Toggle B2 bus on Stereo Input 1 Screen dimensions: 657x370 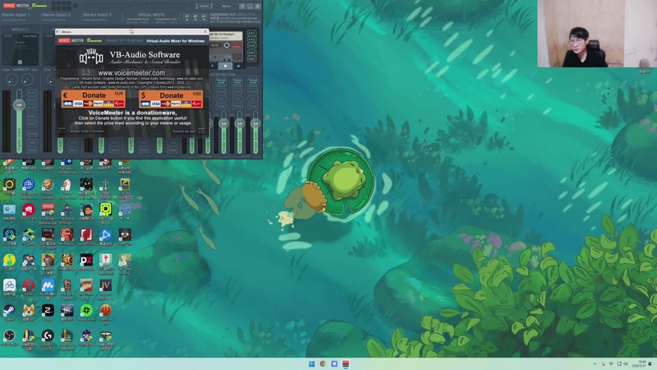click(x=32, y=124)
